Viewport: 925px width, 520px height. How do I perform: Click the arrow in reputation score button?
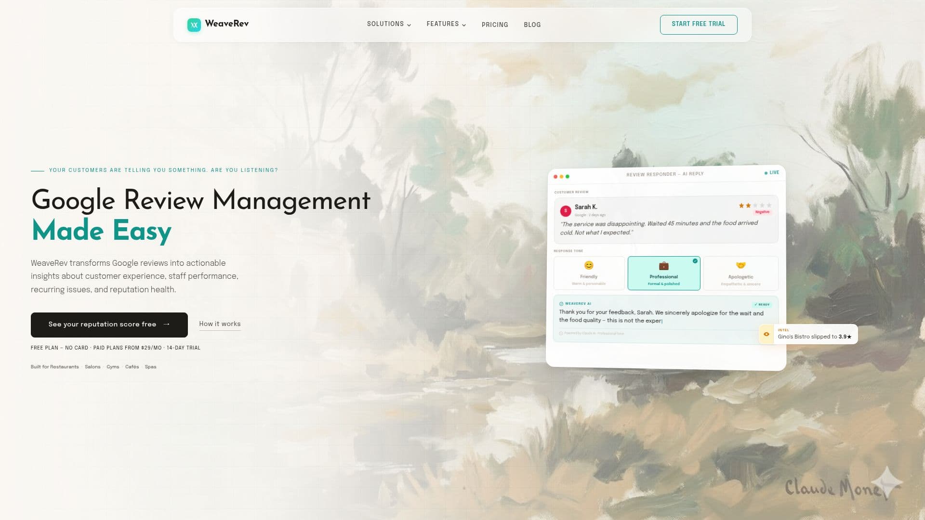coord(167,325)
